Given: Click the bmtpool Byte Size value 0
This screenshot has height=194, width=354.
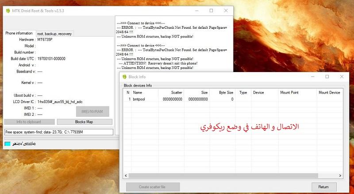Looking at the screenshot, I should coord(232,99).
